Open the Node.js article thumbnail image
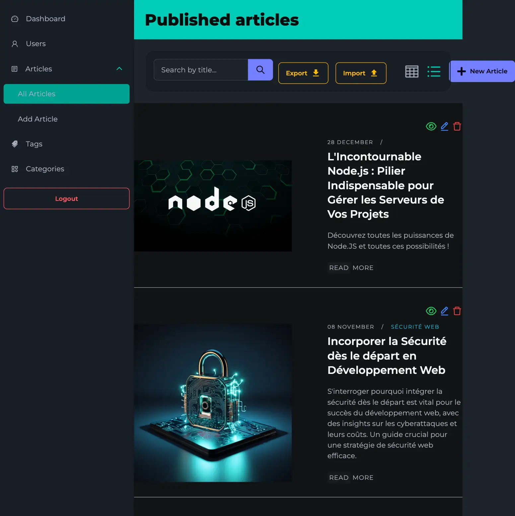 213,206
